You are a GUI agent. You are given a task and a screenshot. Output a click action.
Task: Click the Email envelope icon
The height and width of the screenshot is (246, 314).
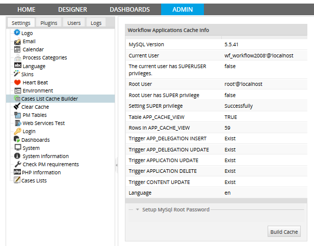(17, 41)
